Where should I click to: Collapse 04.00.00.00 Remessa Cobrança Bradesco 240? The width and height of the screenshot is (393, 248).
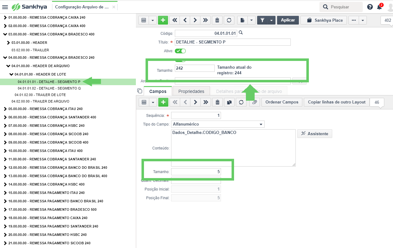(x=5, y=57)
